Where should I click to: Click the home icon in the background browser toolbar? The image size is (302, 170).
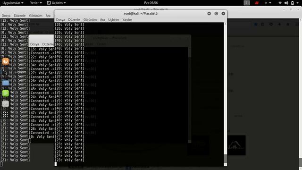[x=288, y=24]
